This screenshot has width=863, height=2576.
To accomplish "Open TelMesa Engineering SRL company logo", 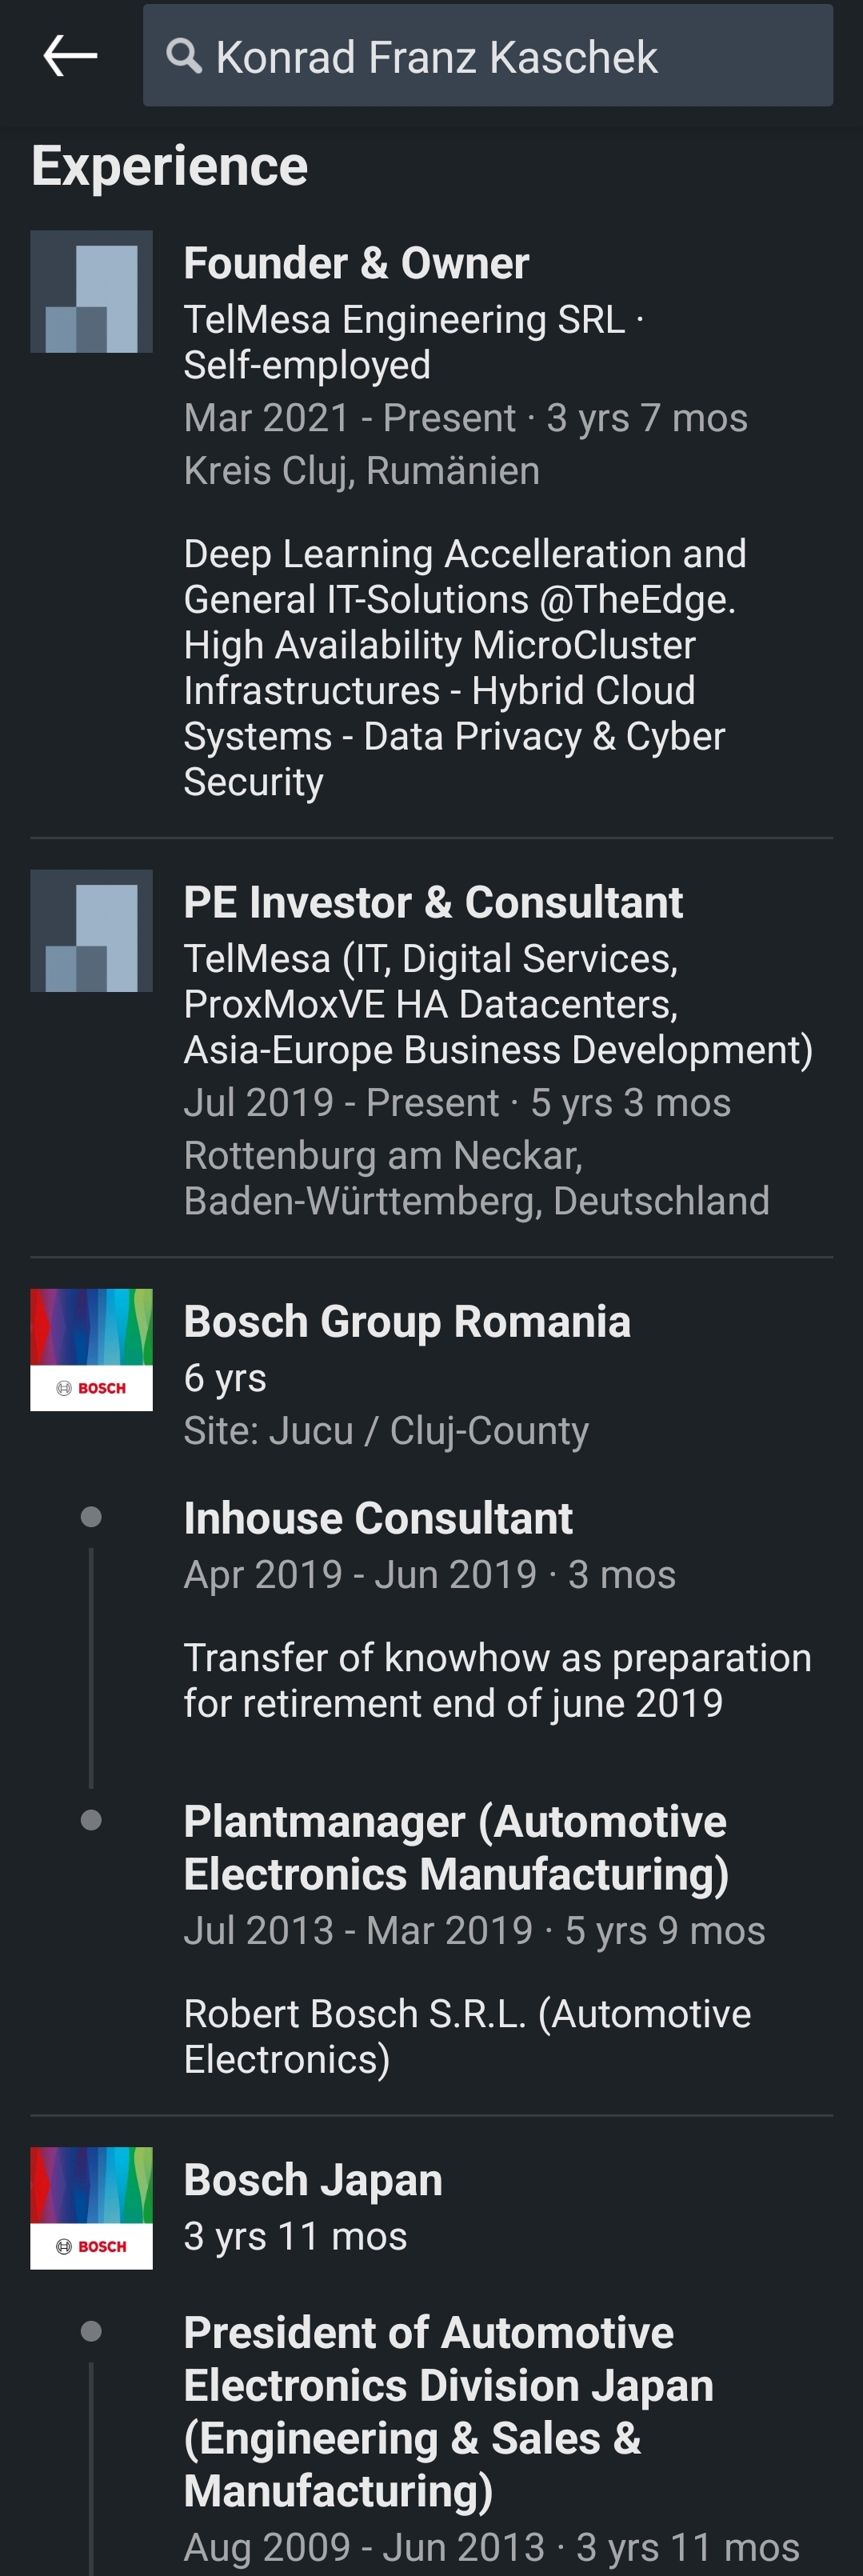I will pos(91,292).
